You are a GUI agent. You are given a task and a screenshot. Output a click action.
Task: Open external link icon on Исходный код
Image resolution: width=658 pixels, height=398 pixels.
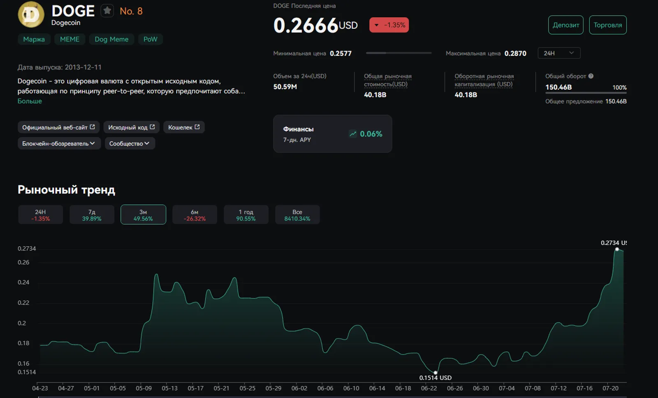tap(152, 127)
